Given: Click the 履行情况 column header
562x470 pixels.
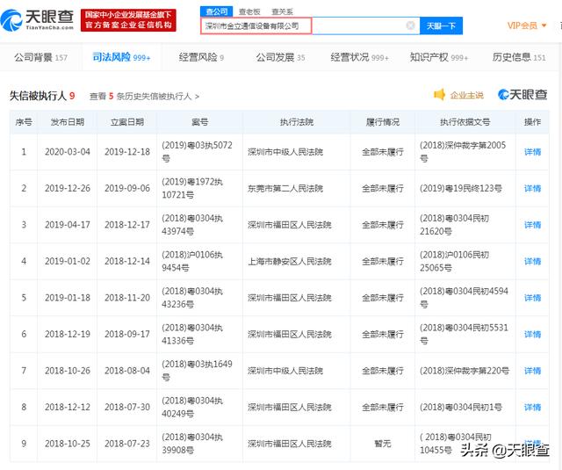Looking at the screenshot, I should point(383,122).
